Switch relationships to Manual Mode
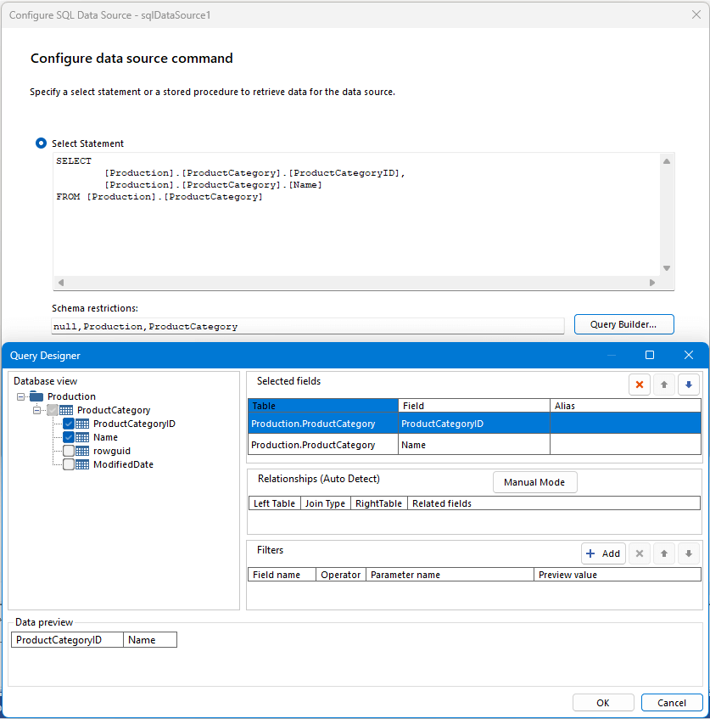710x719 pixels. point(534,481)
